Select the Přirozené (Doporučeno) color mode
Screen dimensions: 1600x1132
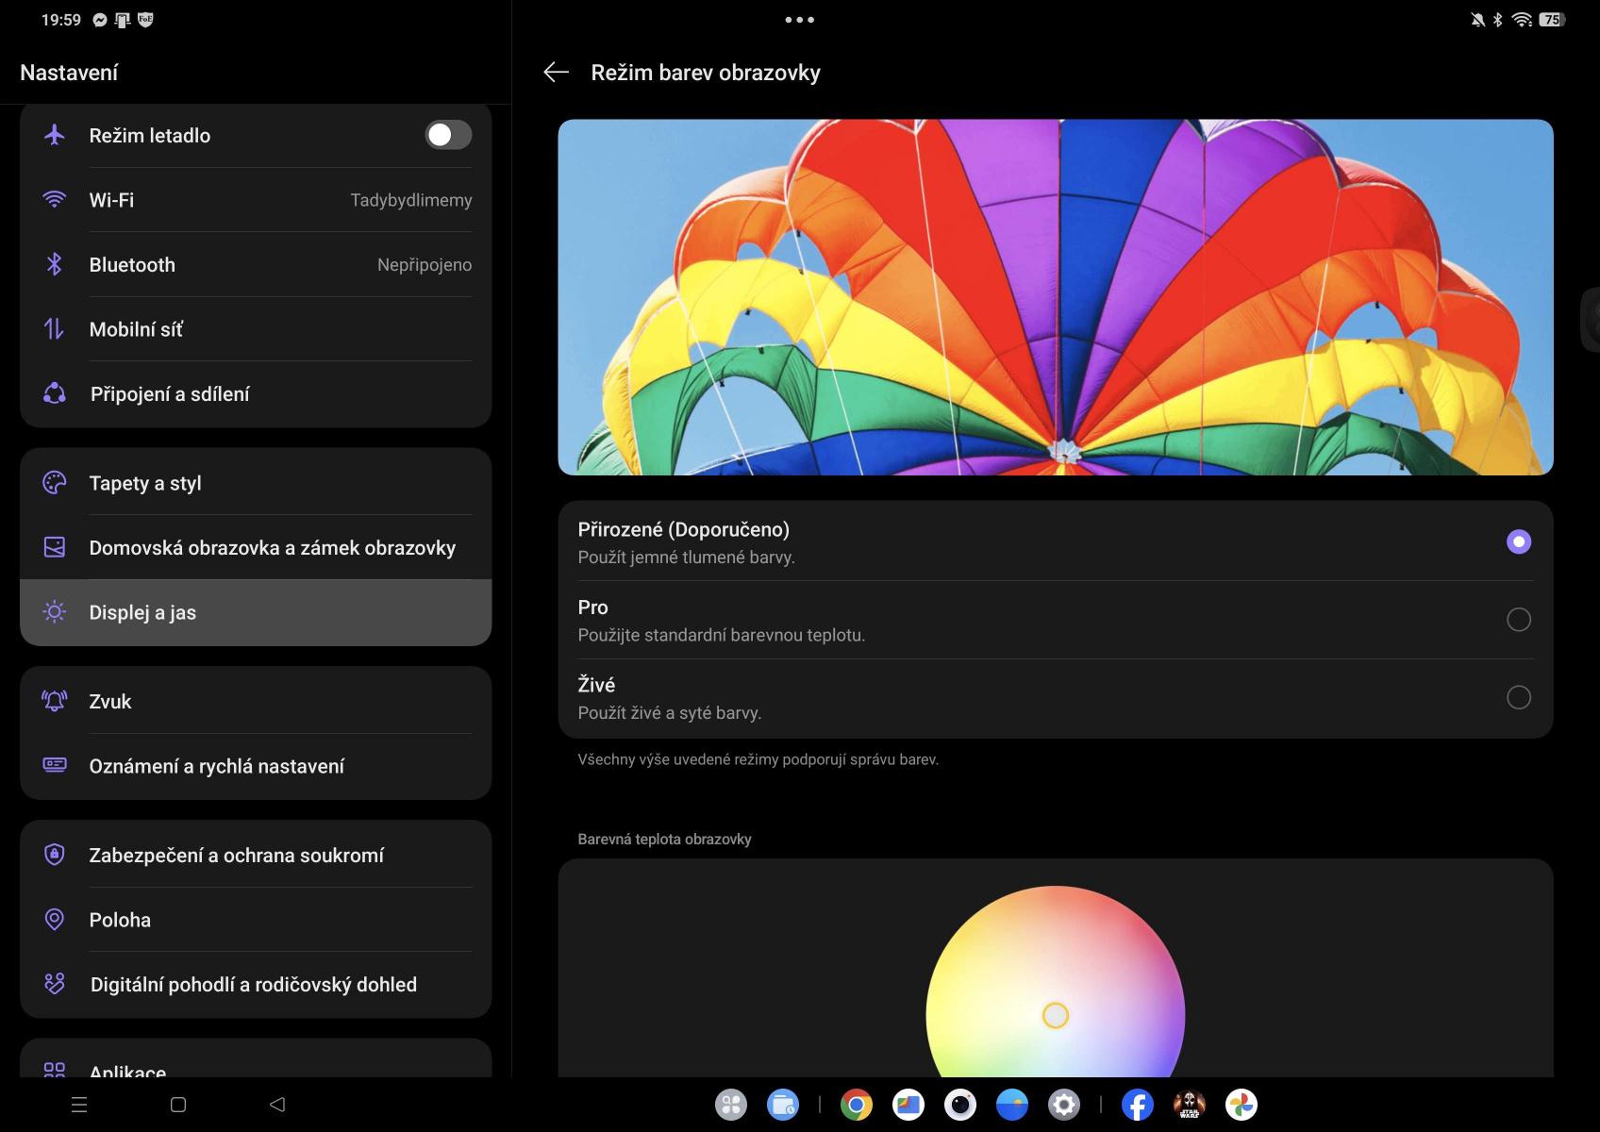coord(1518,541)
